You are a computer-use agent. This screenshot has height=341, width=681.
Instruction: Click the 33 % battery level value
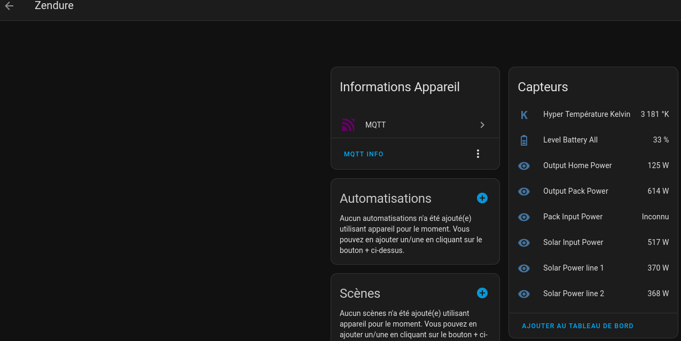coord(660,140)
